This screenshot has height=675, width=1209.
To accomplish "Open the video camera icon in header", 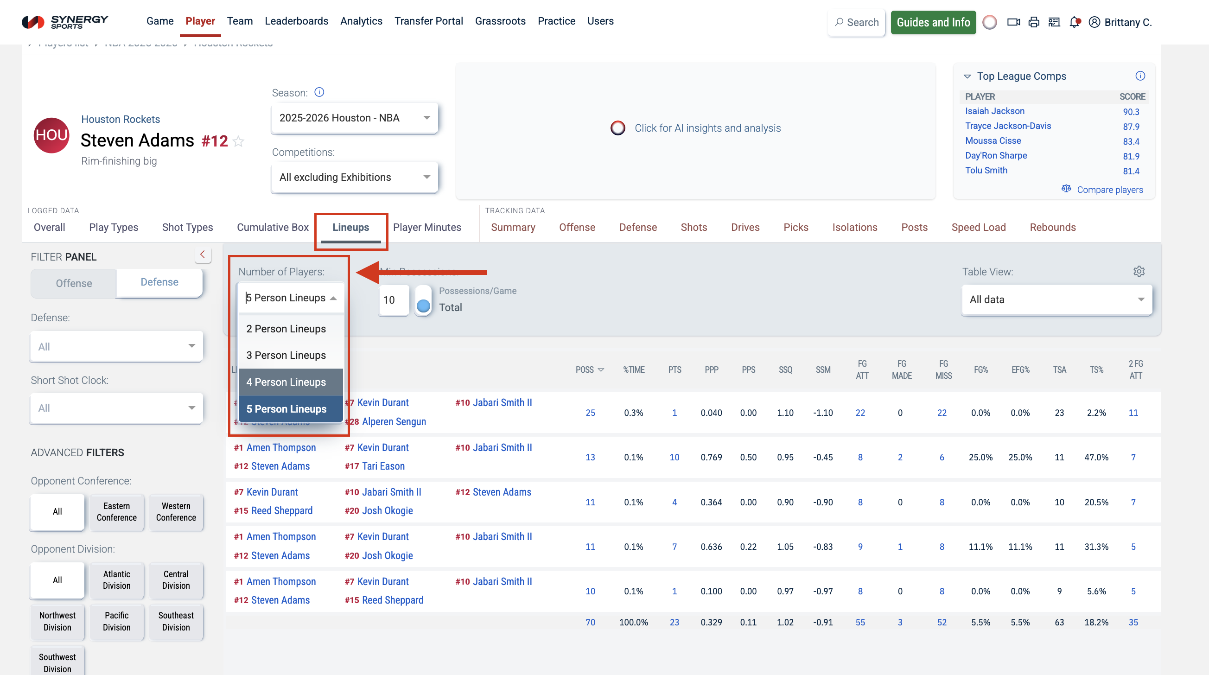I will pos(1013,22).
